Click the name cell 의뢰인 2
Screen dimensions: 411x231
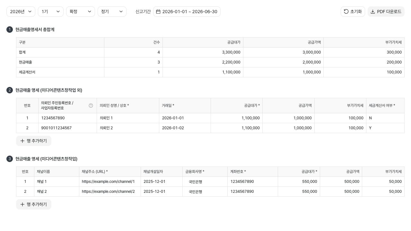128,128
